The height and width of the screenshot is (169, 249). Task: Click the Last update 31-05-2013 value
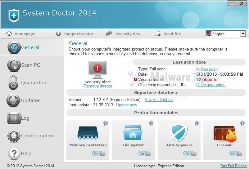103,105
